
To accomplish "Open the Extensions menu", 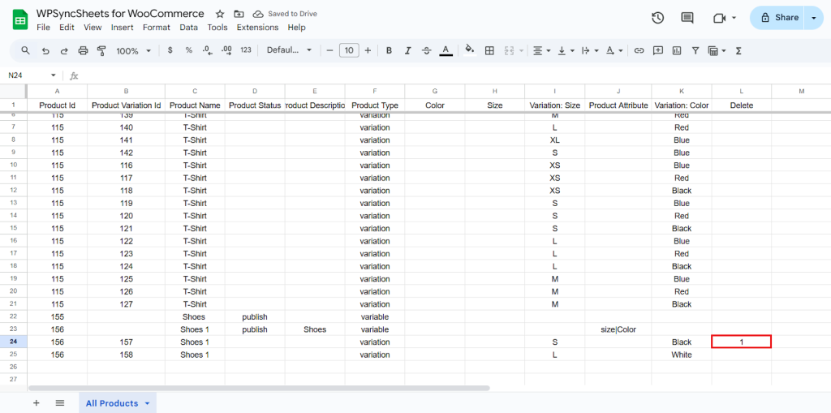I will (x=257, y=28).
